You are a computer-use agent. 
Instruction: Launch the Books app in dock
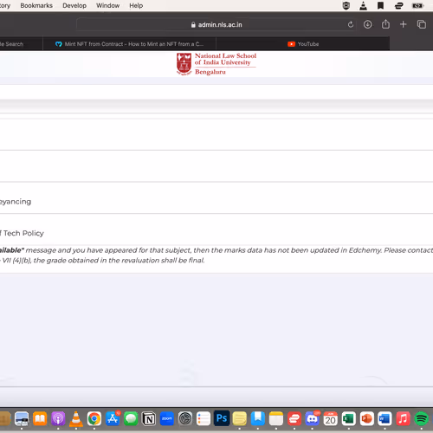[x=40, y=418]
